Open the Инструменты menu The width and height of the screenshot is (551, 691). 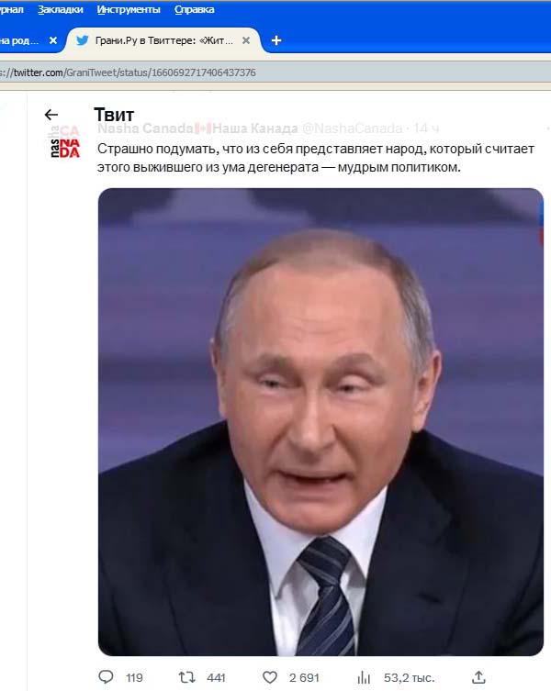(129, 9)
